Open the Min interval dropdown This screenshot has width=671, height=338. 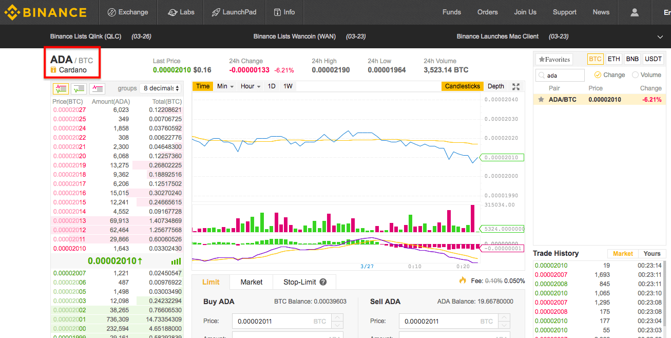tap(225, 86)
